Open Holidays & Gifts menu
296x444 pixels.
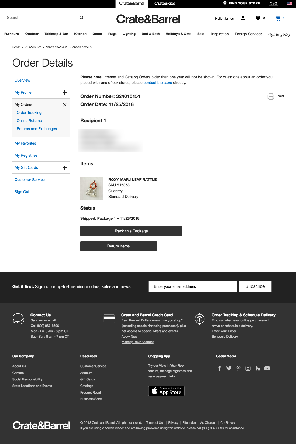click(178, 34)
